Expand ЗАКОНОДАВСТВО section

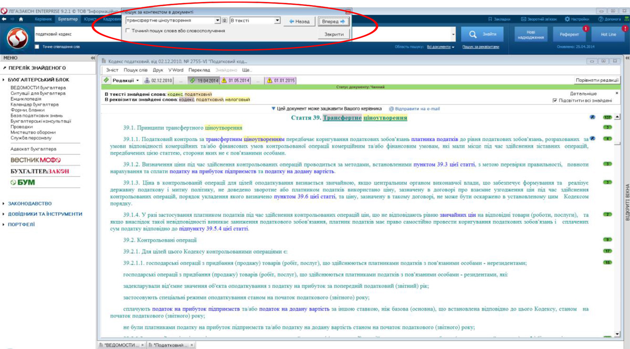point(27,203)
